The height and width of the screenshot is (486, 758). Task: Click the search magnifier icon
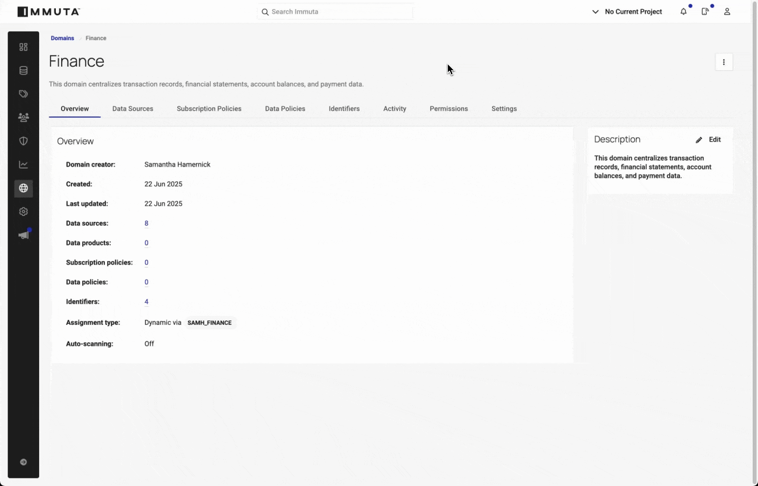click(x=265, y=12)
